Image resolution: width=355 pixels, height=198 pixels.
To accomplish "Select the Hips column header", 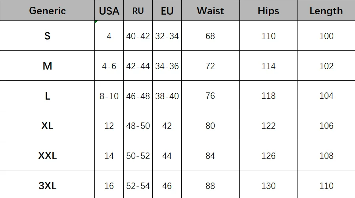I will tap(269, 11).
